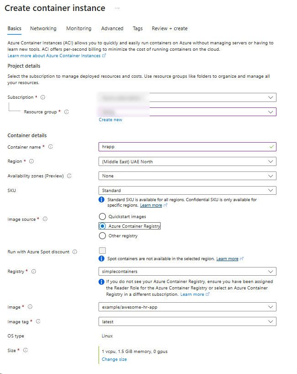The width and height of the screenshot is (297, 374).
Task: Select the Other registry radio option
Action: [x=102, y=235]
